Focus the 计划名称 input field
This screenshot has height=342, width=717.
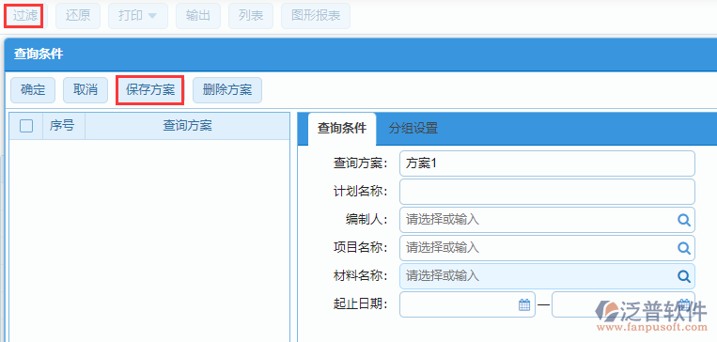(547, 192)
